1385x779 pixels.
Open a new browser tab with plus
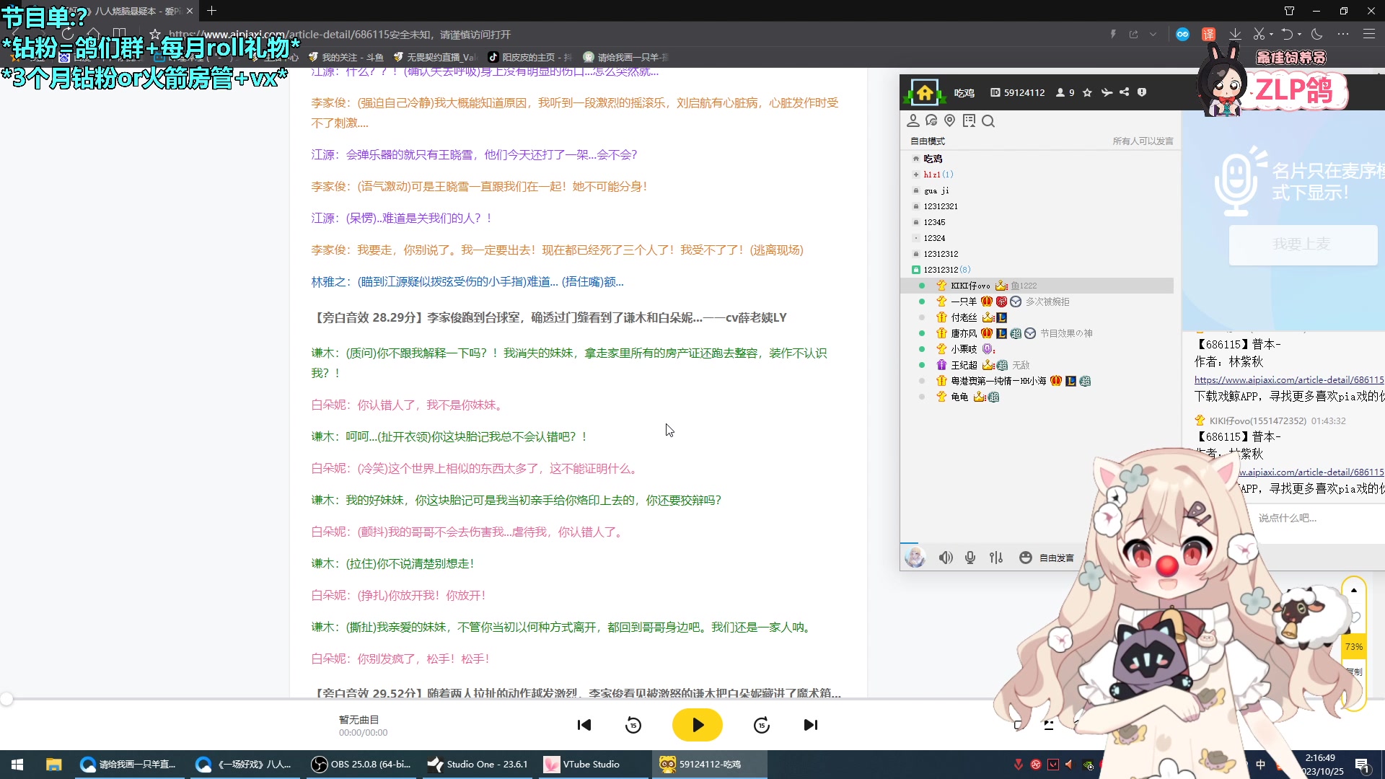point(211,11)
